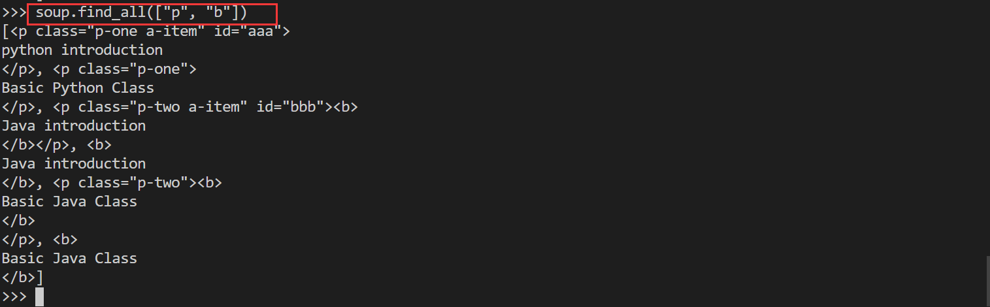Click the first "Basic Java Class" line
Screen dimensions: 990x307
tap(69, 201)
